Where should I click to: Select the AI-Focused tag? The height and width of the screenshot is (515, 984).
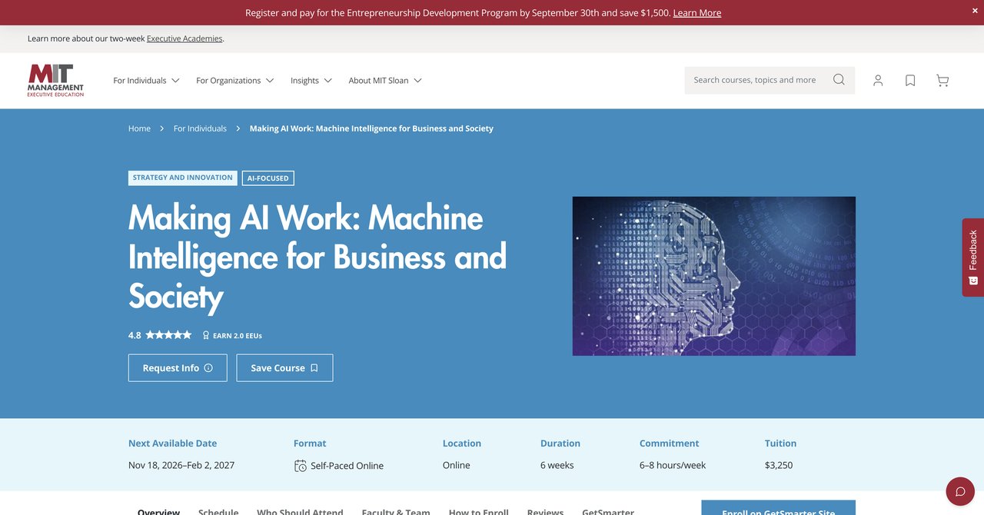pos(268,178)
